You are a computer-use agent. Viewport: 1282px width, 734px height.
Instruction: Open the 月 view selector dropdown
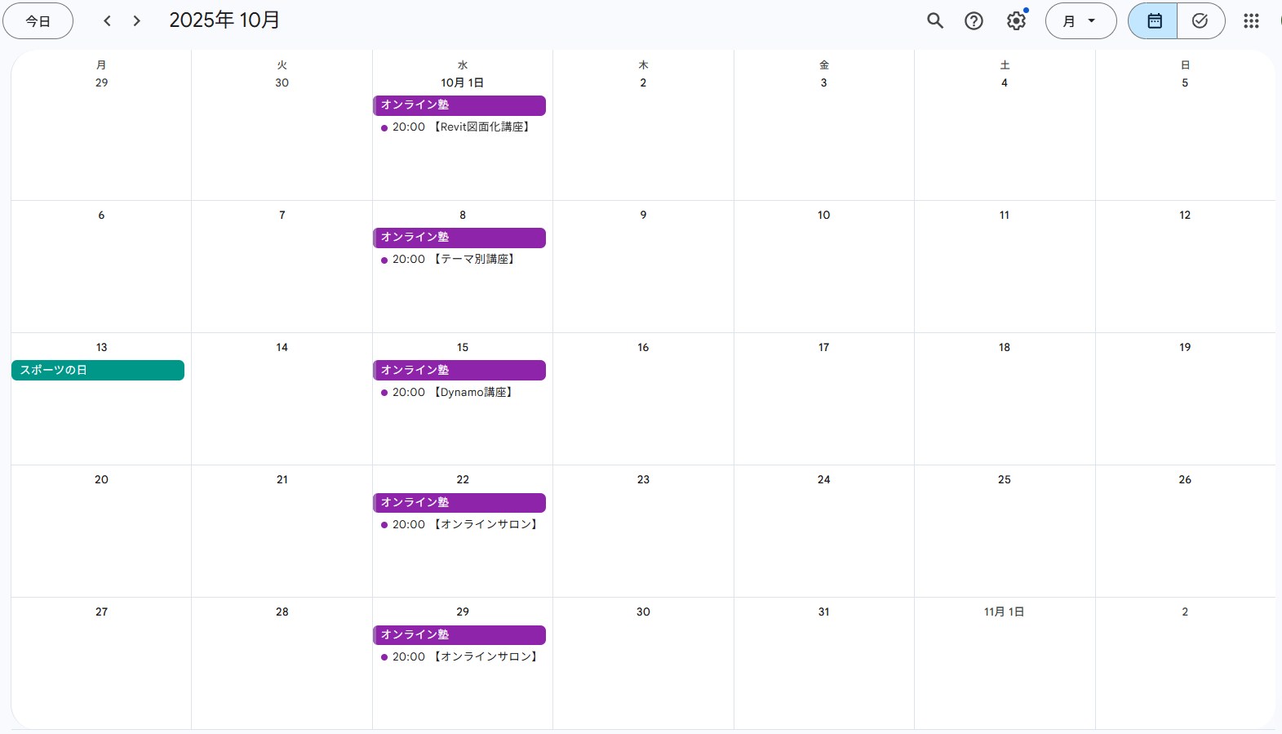(x=1080, y=21)
